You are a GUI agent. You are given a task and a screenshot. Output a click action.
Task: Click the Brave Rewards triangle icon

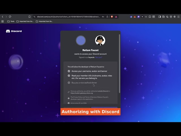116,17
